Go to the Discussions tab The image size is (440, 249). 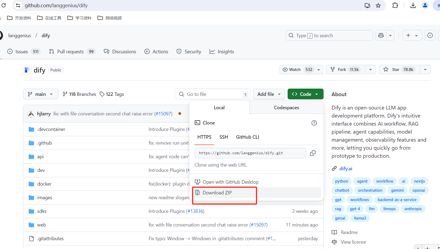pos(120,52)
